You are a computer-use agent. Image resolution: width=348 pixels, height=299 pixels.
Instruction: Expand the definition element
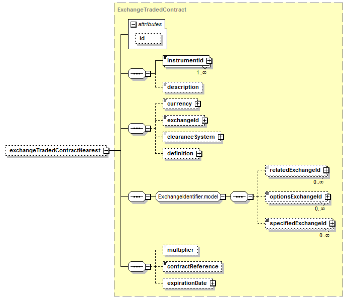pyautogui.click(x=199, y=153)
